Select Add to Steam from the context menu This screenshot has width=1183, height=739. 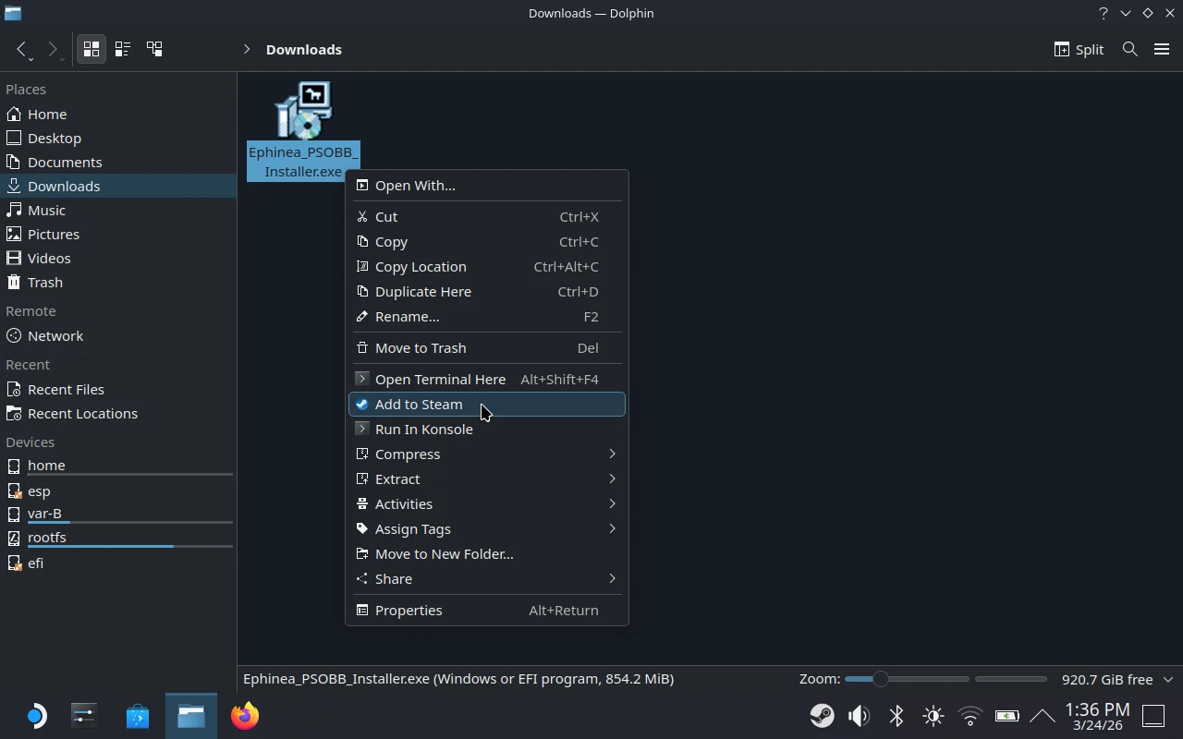point(419,404)
